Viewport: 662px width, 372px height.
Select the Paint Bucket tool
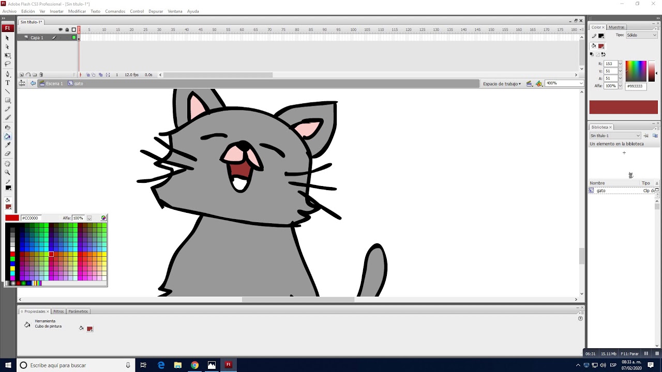7,136
